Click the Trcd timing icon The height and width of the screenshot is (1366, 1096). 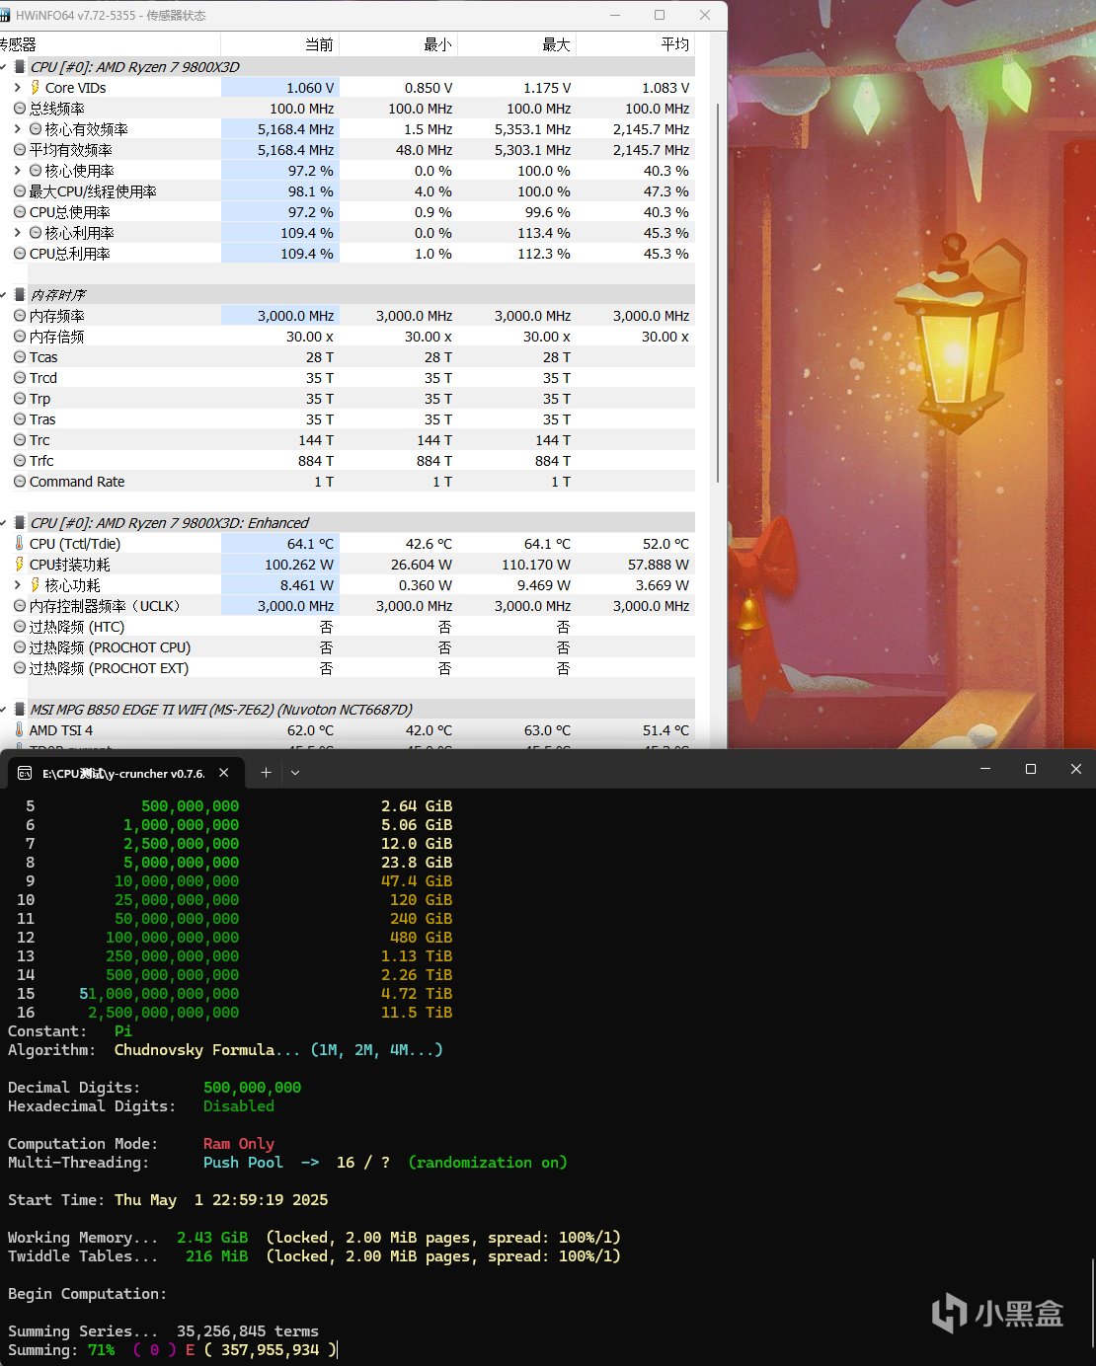20,378
